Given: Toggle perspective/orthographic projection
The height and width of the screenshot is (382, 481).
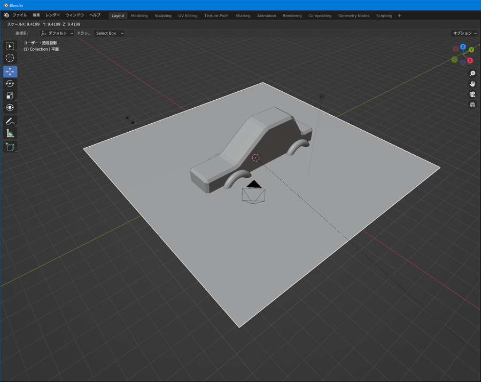Looking at the screenshot, I should point(472,105).
